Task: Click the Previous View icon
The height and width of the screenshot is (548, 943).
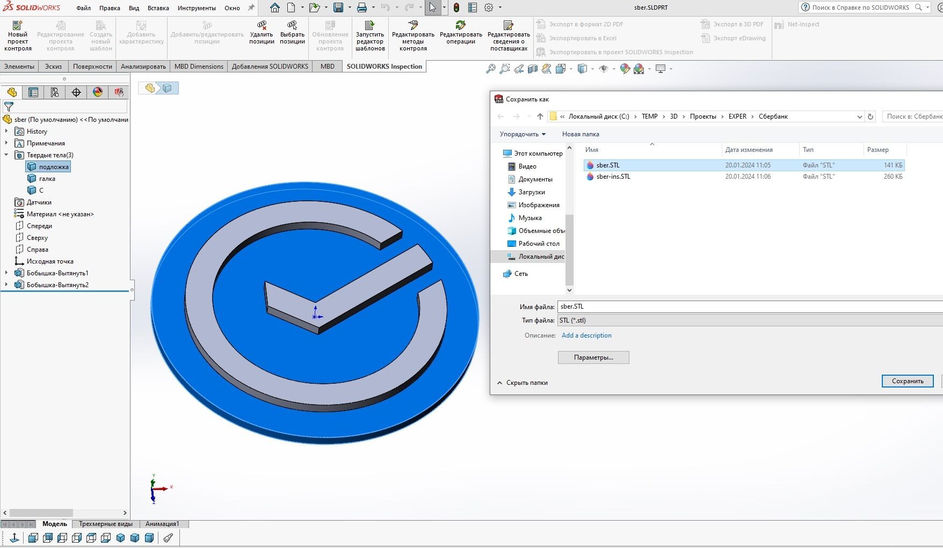Action: (519, 69)
